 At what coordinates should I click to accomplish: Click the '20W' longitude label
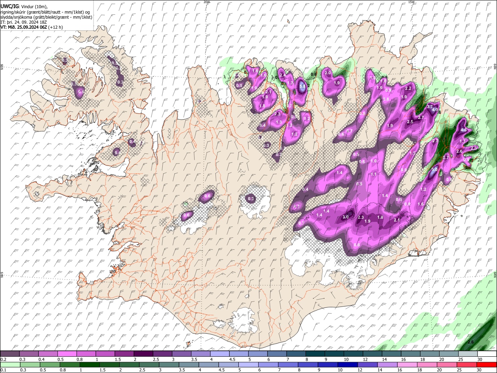coord(207,2)
